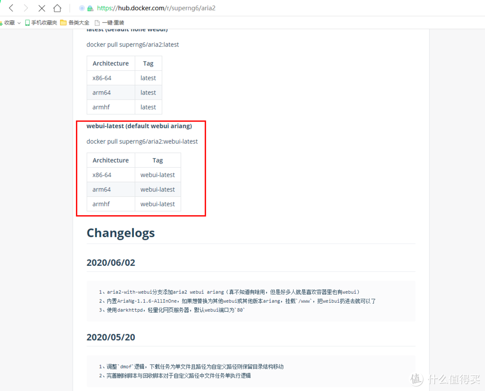Stop page loading with the X icon
This screenshot has height=391, width=485.
click(42, 9)
